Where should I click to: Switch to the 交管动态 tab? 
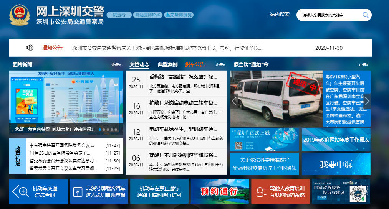tap(139, 65)
